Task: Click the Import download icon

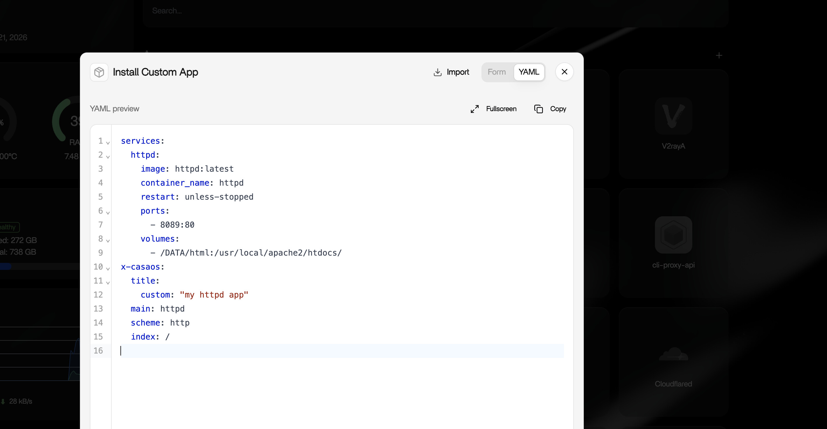Action: click(x=438, y=72)
